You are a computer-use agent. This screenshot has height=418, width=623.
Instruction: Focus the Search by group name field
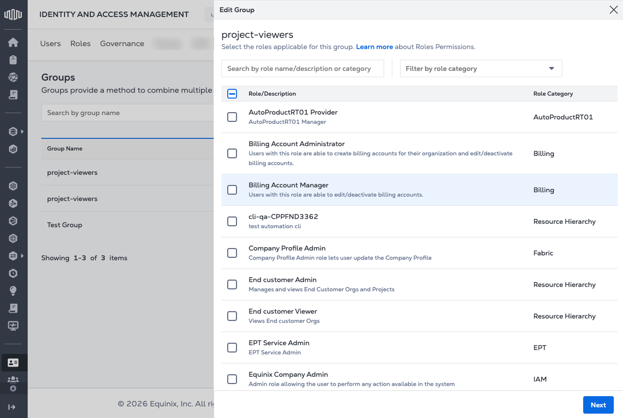click(x=127, y=113)
